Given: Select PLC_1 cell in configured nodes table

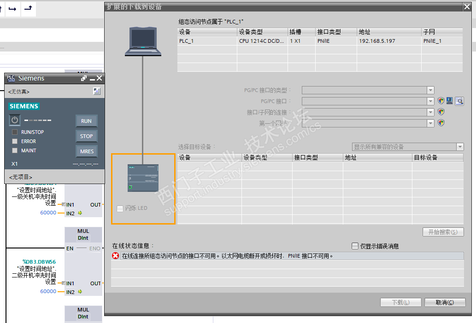Looking at the screenshot, I should pyautogui.click(x=207, y=41).
